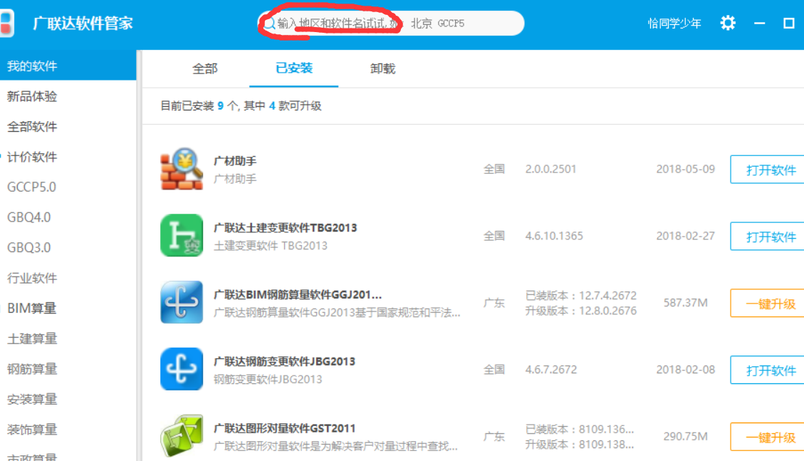Click 打开软件 for 广材助手
804x461 pixels.
pos(768,169)
